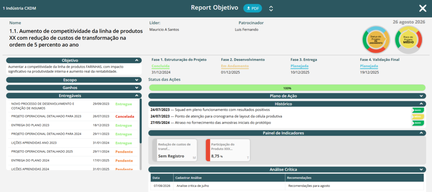
Task: Open the Status do Projeto gauge
Action: coord(376,39)
